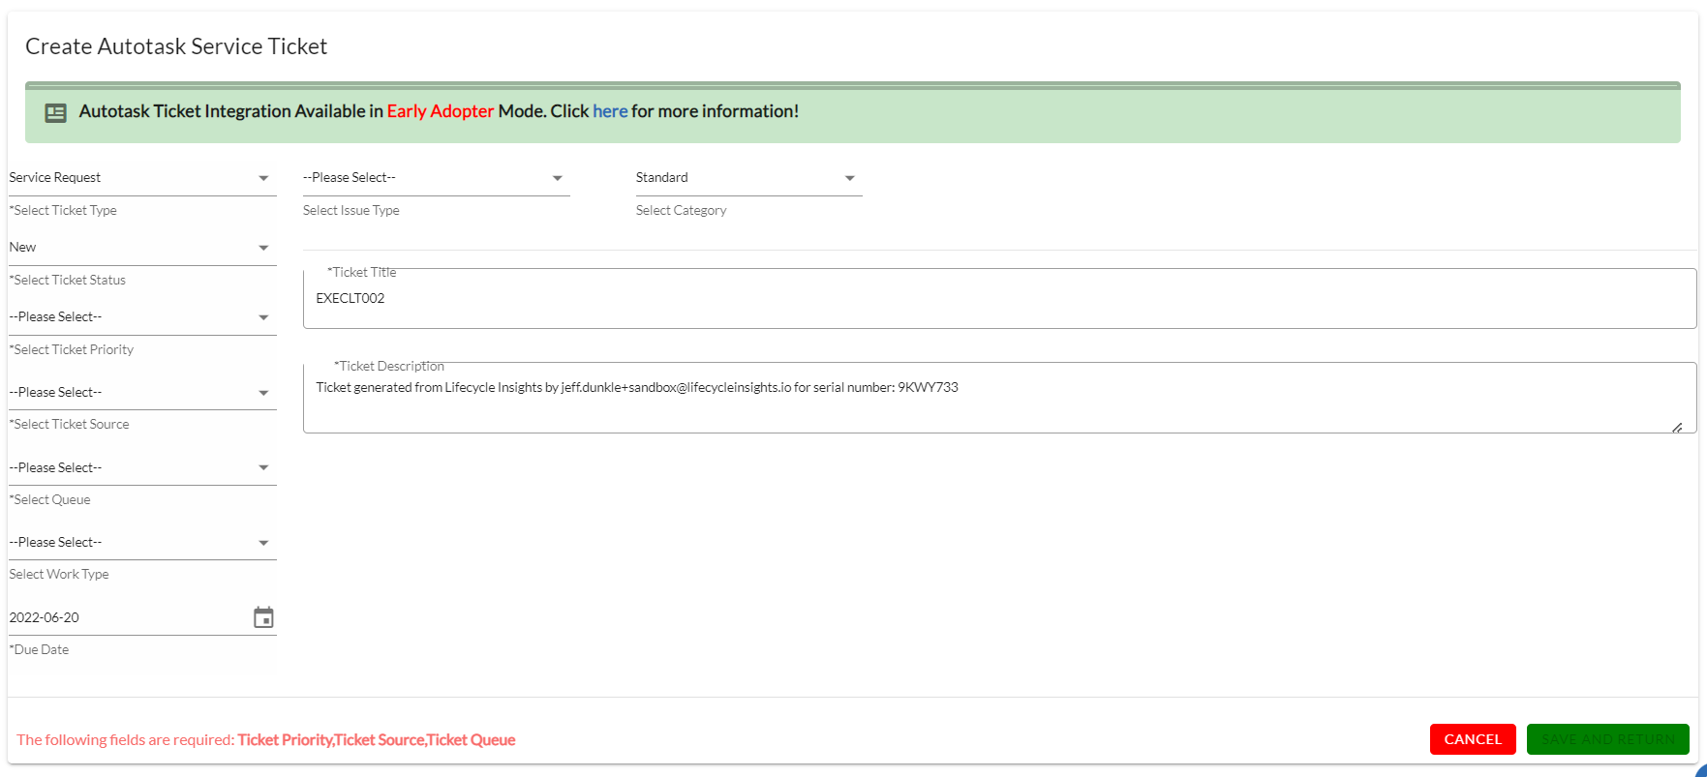Image resolution: width=1707 pixels, height=777 pixels.
Task: Open the Due Date calendar picker icon
Action: pyautogui.click(x=263, y=617)
